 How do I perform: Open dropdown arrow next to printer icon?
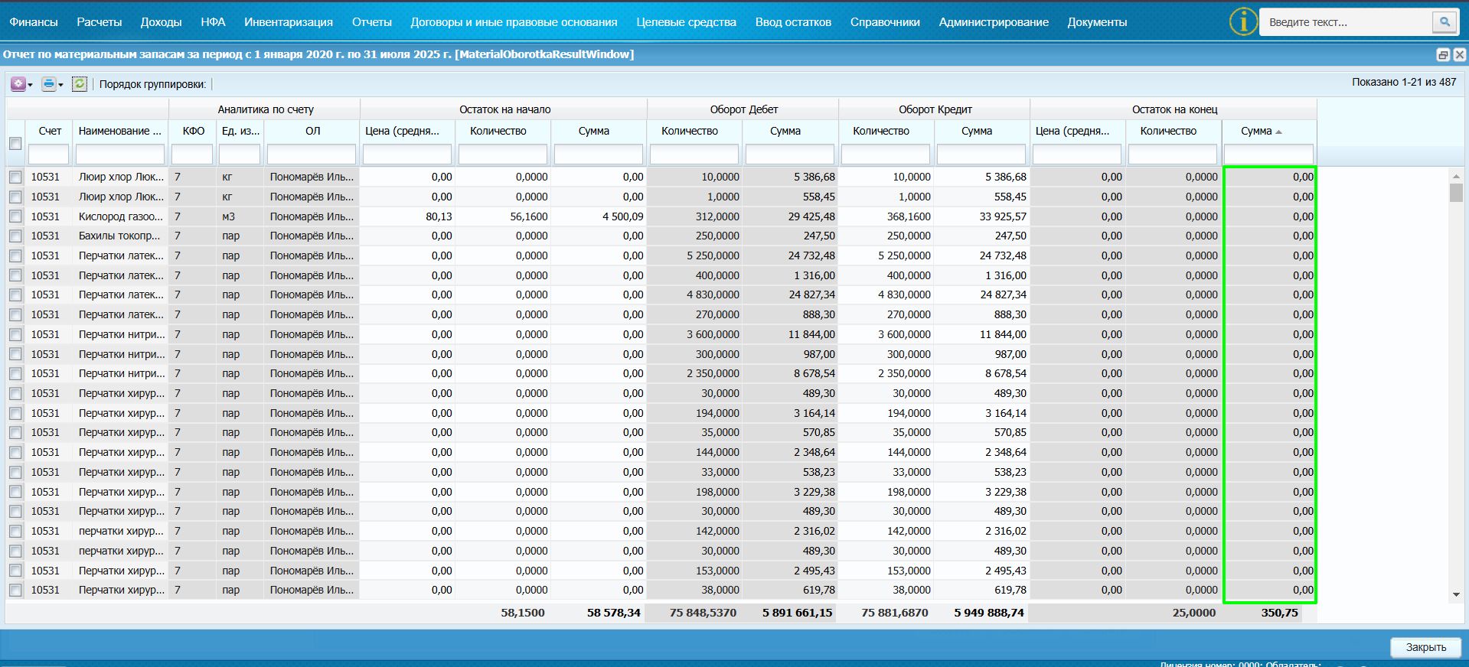click(x=60, y=85)
